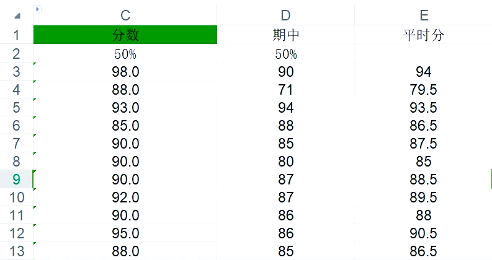
Task: Click the 71 cell in column D
Action: [x=285, y=90]
